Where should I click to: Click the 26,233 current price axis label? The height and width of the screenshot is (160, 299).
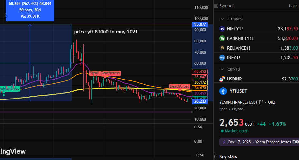coord(200,101)
